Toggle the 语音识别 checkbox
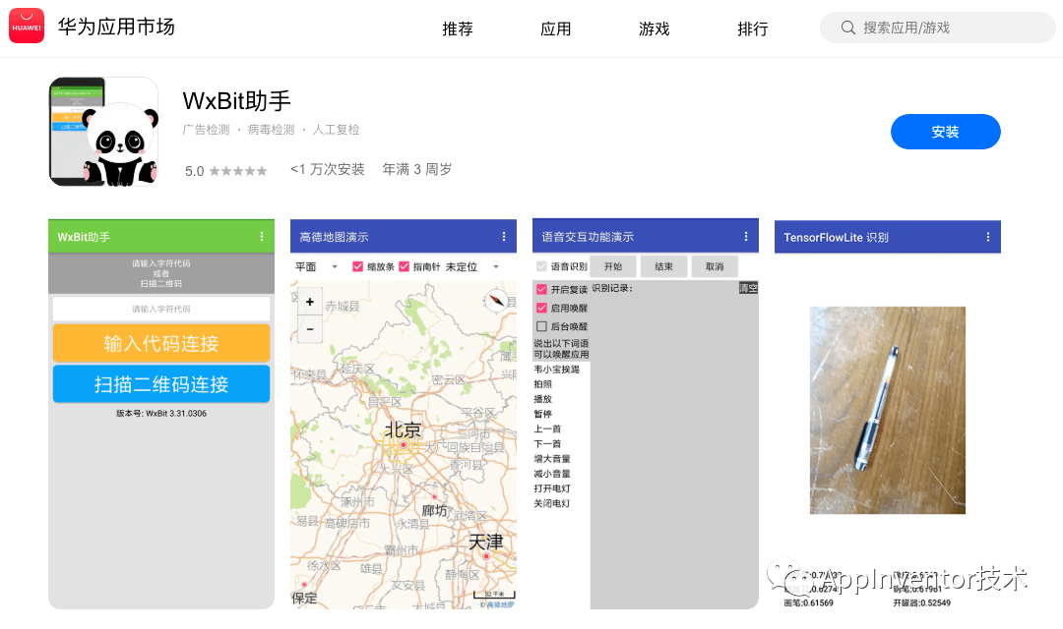This screenshot has height=629, width=1063. (x=541, y=266)
